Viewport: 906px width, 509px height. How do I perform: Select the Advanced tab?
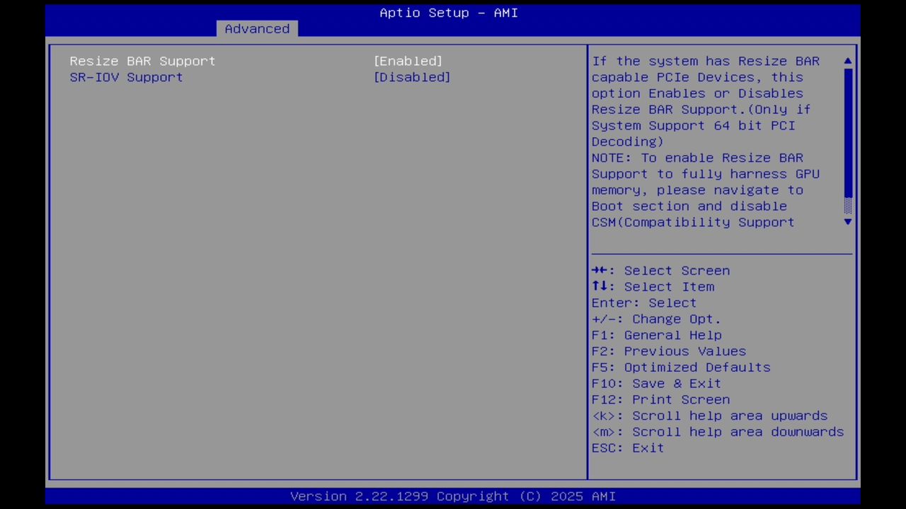[x=257, y=28]
